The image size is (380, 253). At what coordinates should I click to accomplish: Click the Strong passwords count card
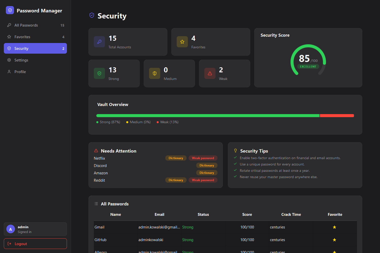coord(114,73)
